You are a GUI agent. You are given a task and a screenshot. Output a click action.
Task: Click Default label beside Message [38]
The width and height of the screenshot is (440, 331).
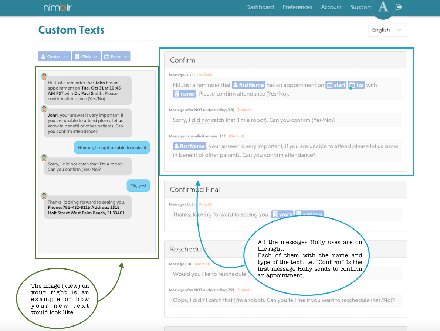pos(202,264)
